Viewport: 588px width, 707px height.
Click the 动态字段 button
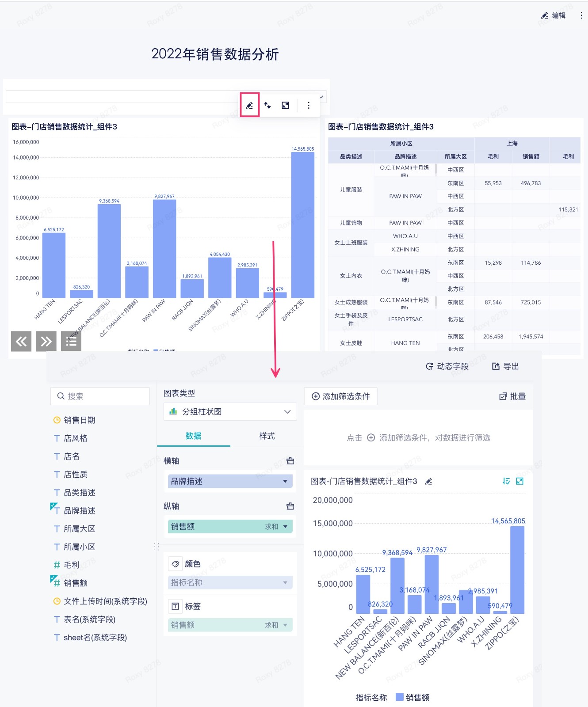click(447, 366)
